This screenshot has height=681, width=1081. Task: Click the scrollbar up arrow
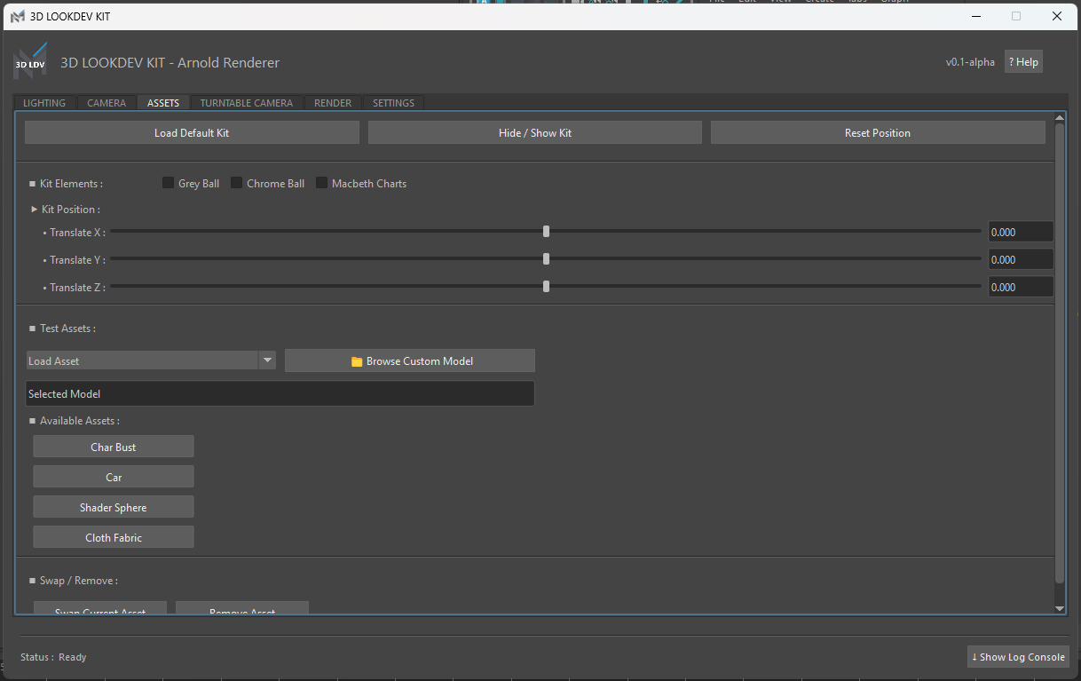tap(1059, 117)
